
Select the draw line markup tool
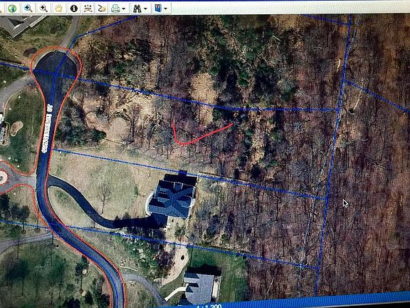pos(102,9)
